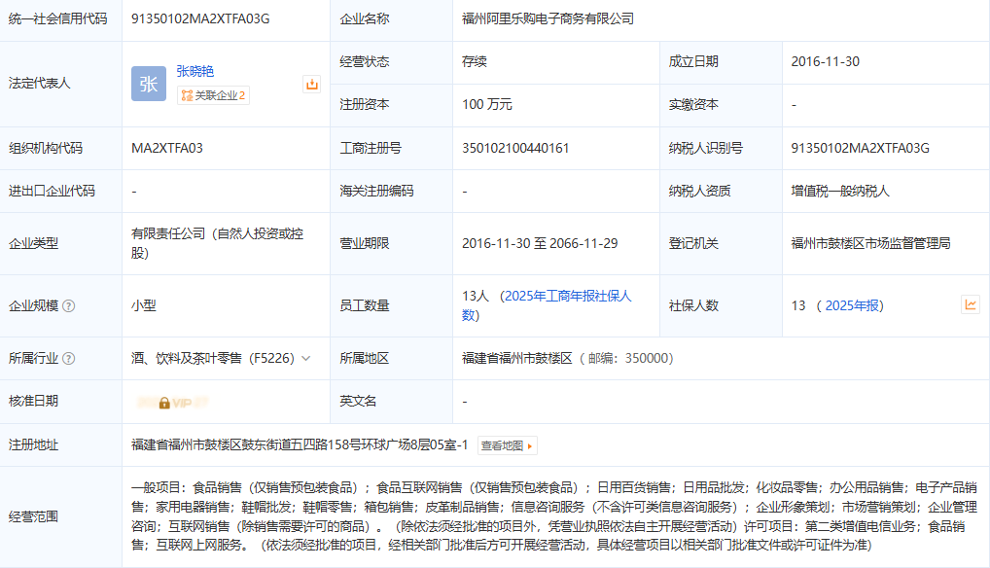Click the help icon next to 所属行业
The image size is (990, 568).
coord(69,359)
